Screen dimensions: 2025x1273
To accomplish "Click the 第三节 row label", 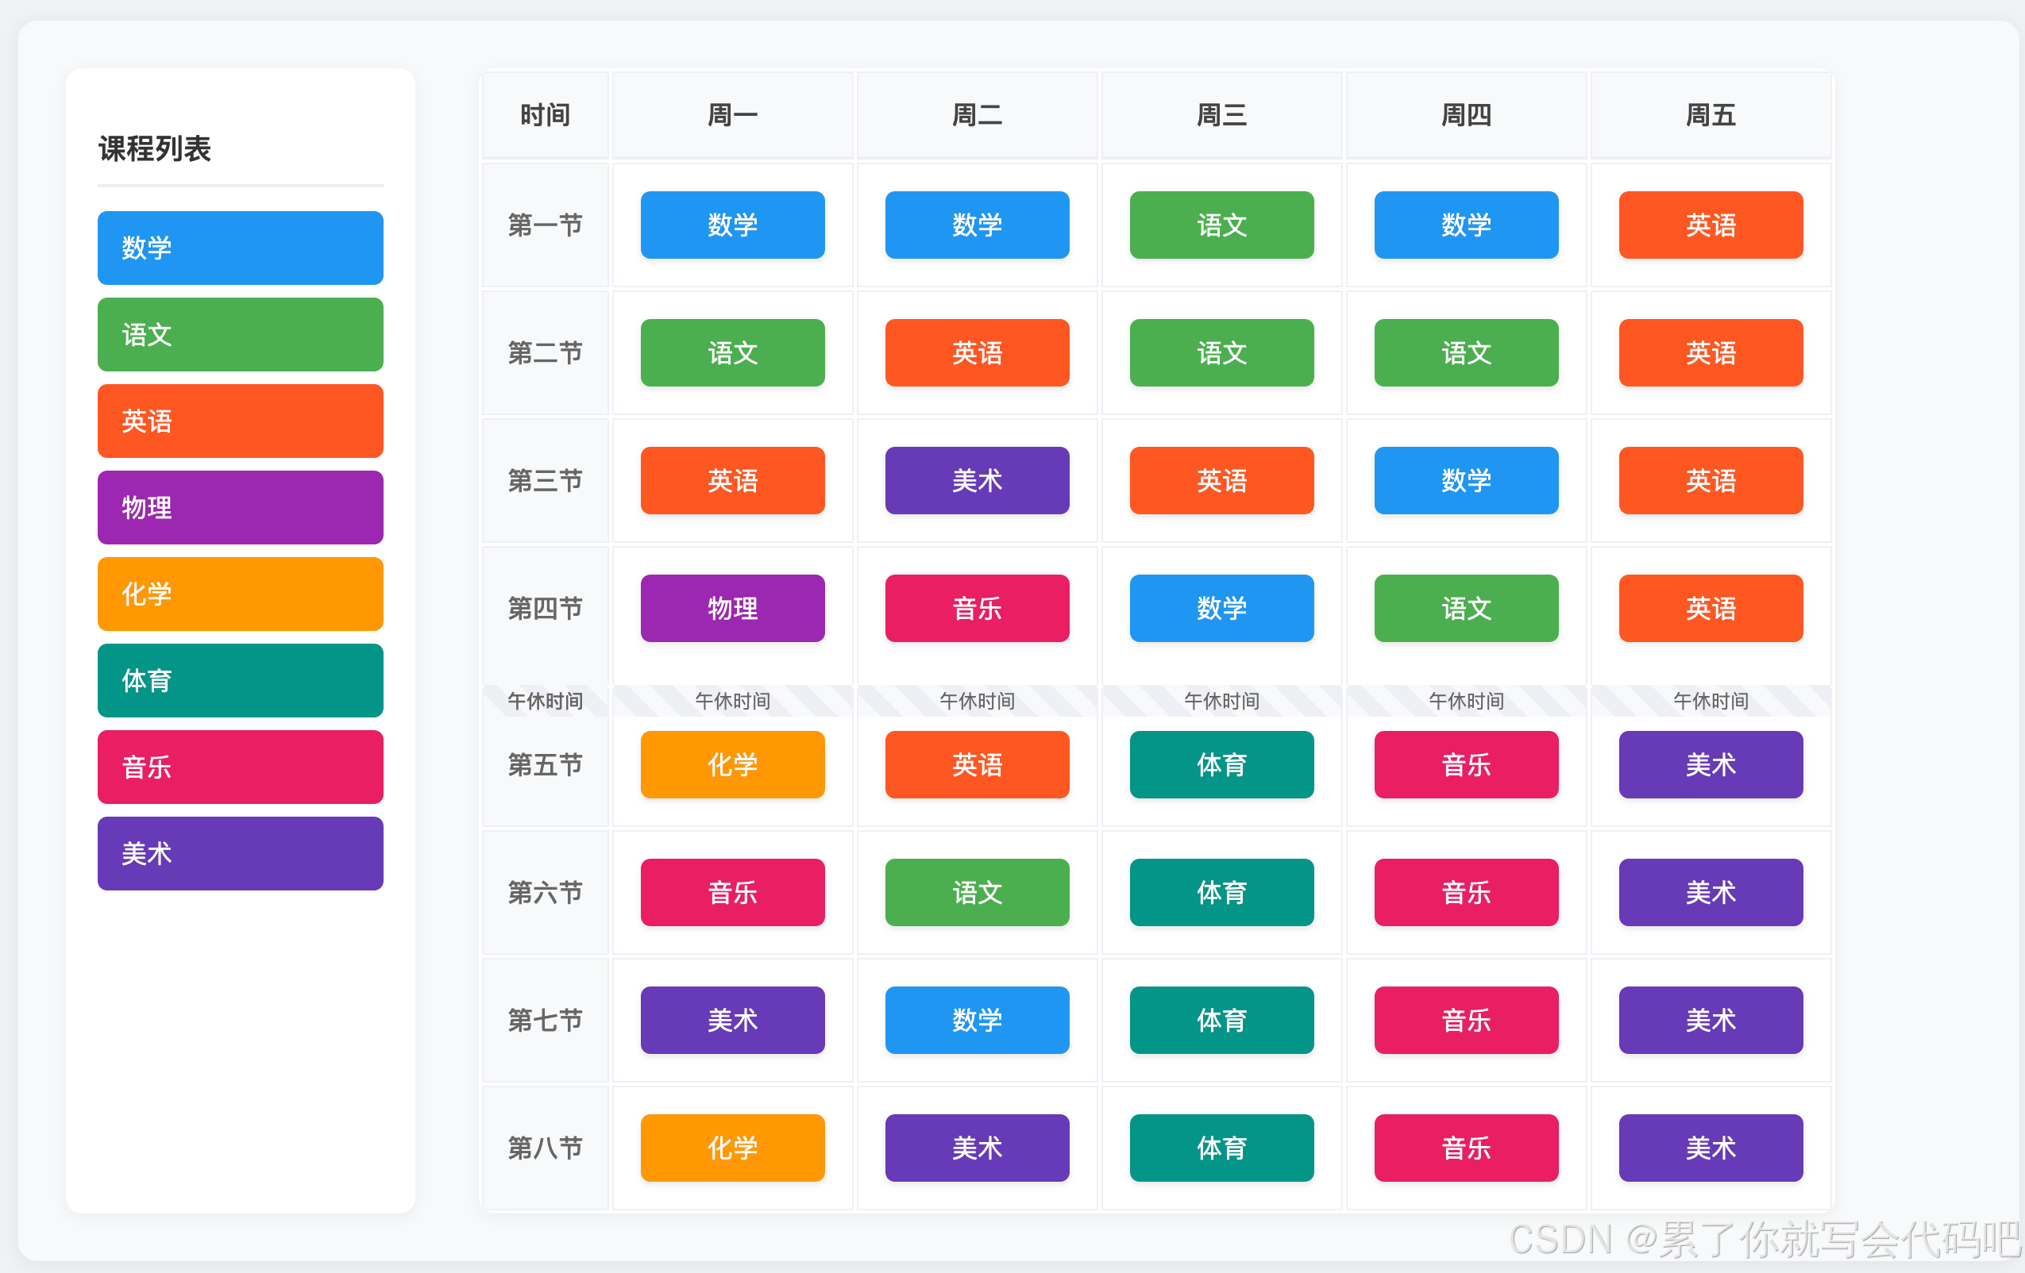I will pyautogui.click(x=545, y=481).
